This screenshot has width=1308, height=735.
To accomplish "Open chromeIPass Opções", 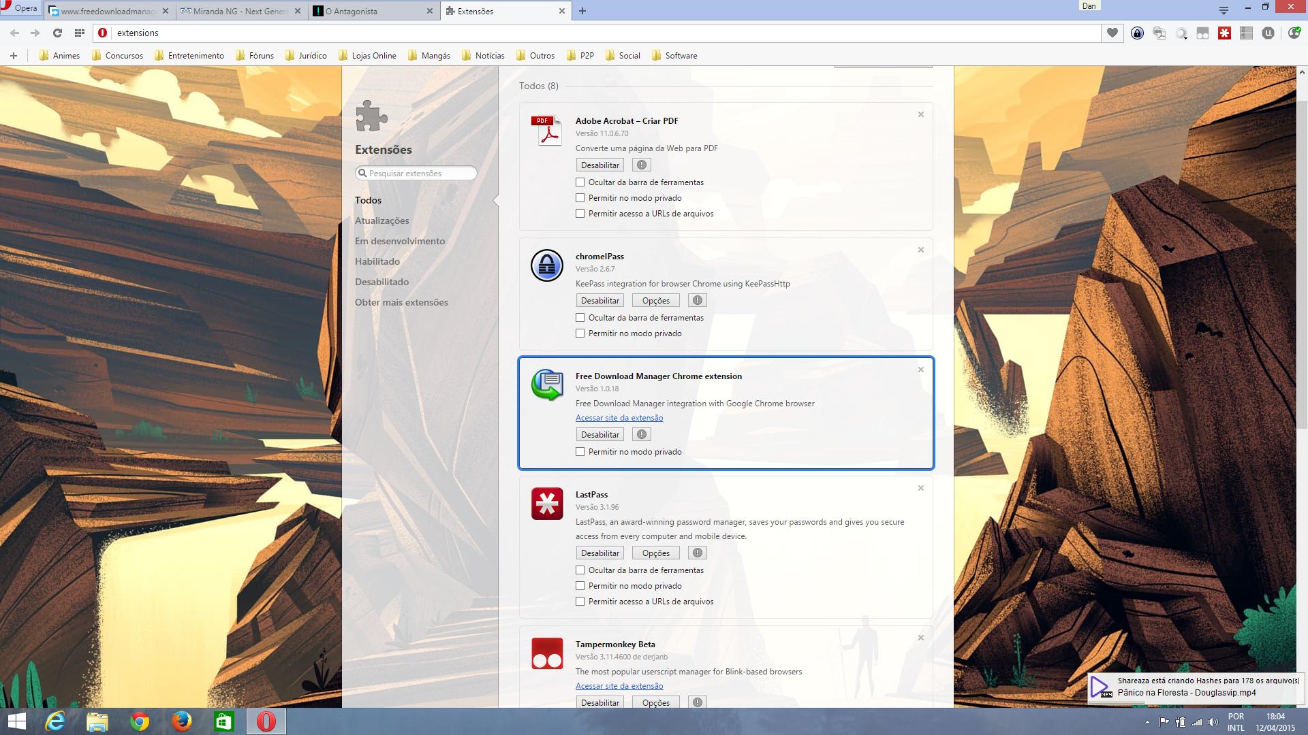I will click(655, 300).
